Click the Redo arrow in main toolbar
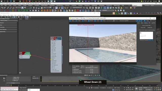Viewport: 162px width, 91px height. [5, 8]
